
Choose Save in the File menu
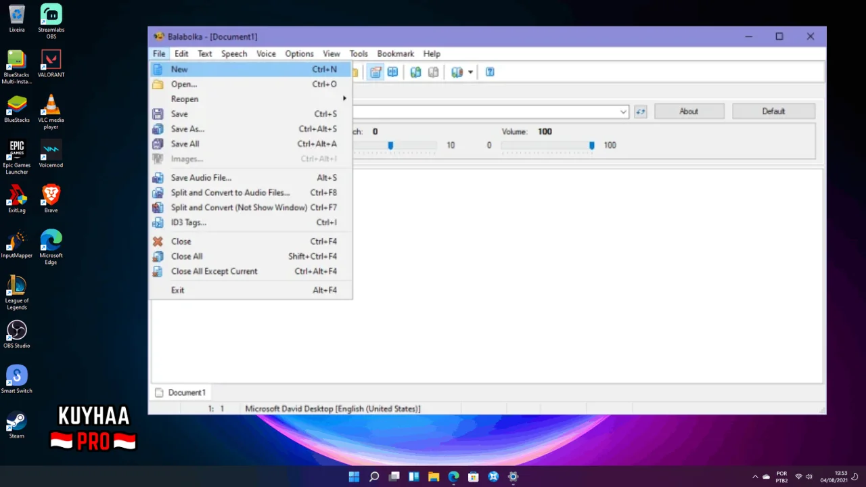point(251,114)
